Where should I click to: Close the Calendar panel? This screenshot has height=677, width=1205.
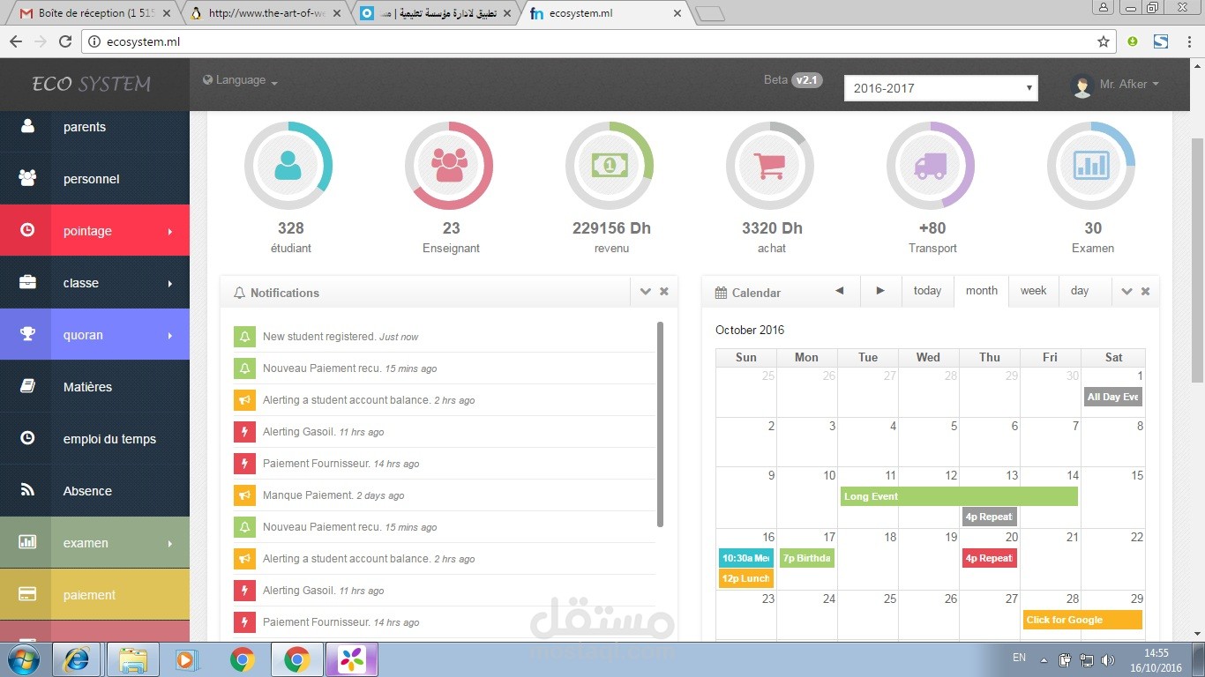point(1145,292)
